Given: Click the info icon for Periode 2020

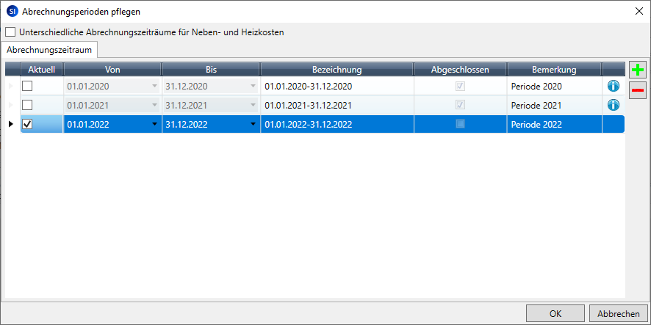Looking at the screenshot, I should (x=614, y=86).
